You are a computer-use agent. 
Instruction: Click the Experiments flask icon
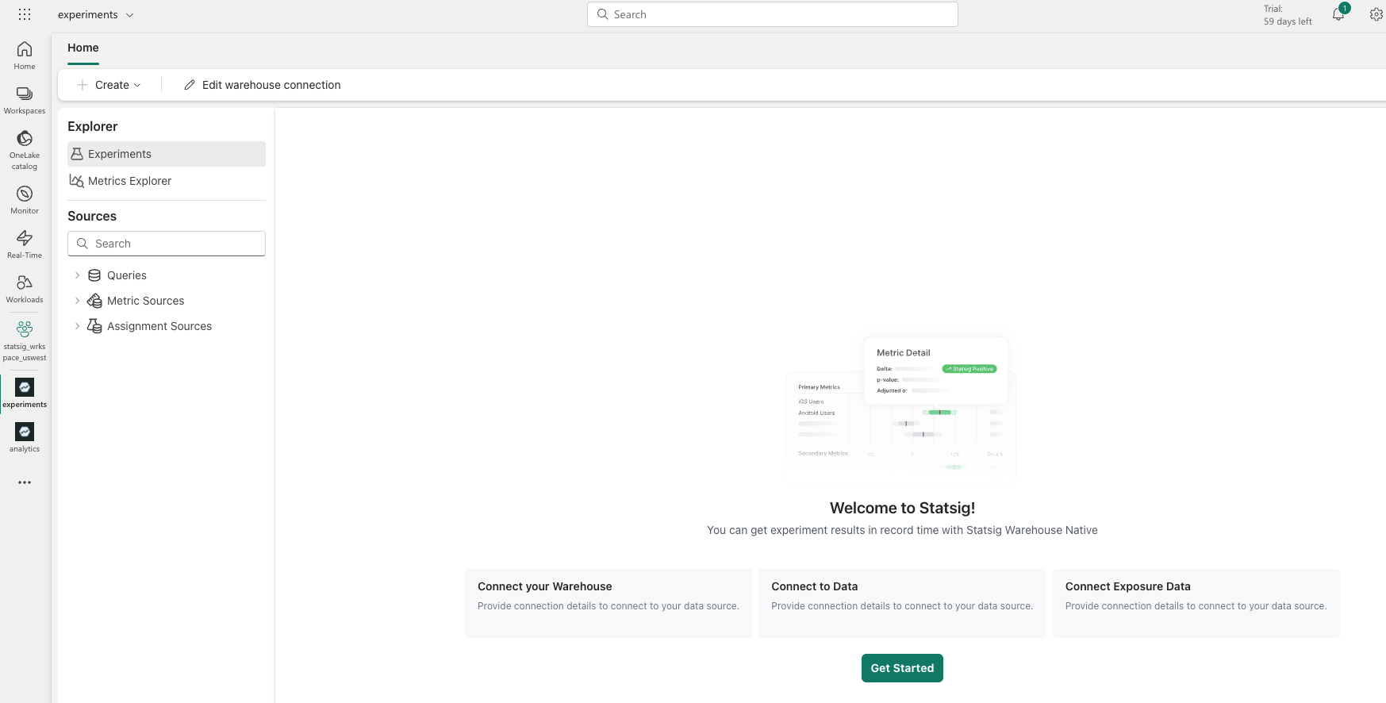[77, 154]
